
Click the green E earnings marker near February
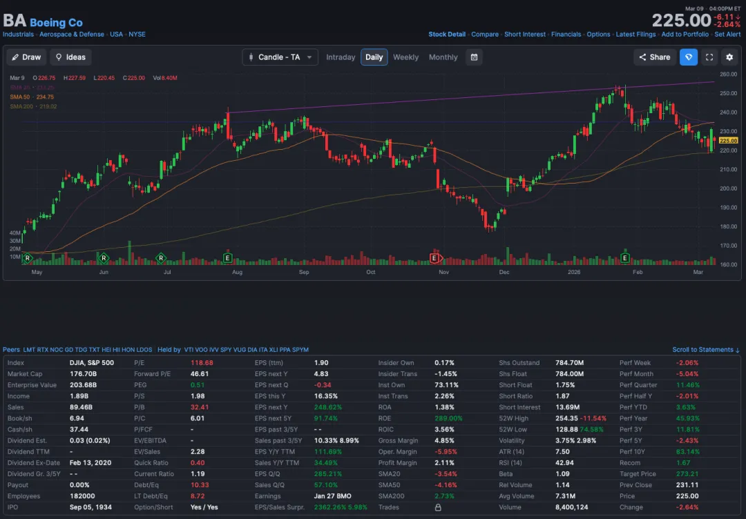(x=625, y=258)
